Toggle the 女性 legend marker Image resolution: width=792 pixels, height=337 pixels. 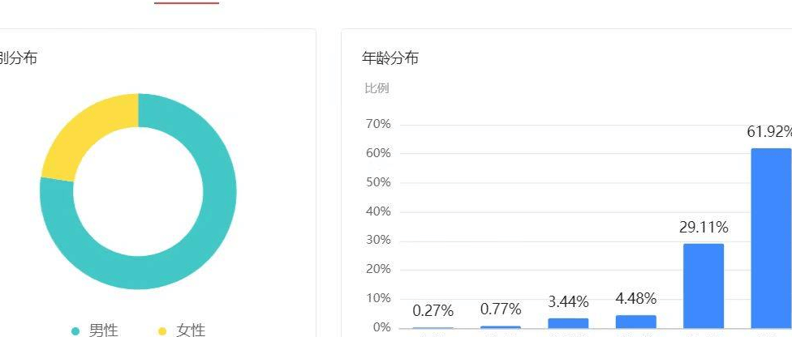pos(182,331)
